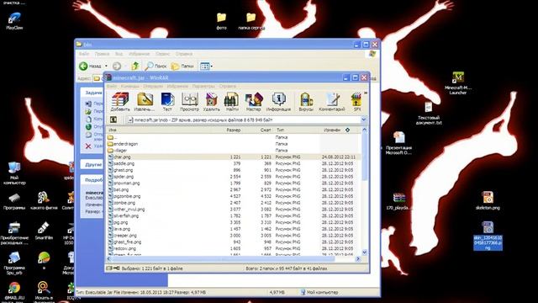
Task: Select the папка сергея desktop folder
Action: [251, 21]
